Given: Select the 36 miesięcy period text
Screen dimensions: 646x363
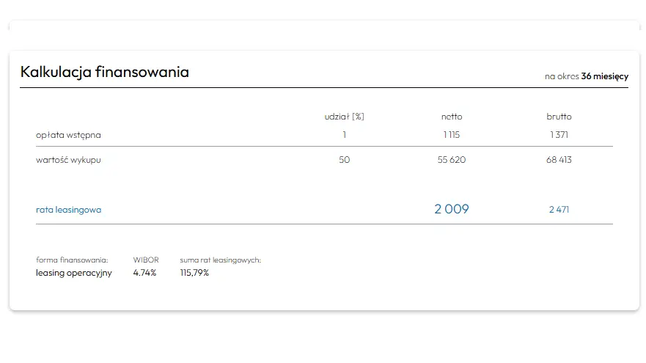Looking at the screenshot, I should 604,76.
